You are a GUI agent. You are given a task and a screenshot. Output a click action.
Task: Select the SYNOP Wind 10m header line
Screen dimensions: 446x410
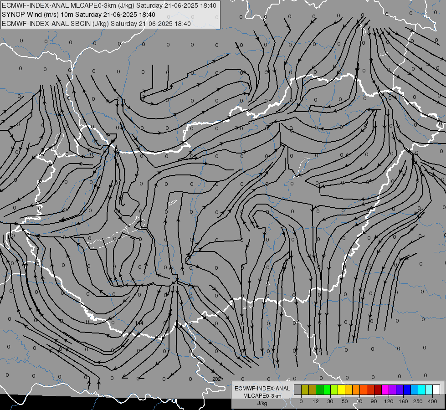[78, 15]
